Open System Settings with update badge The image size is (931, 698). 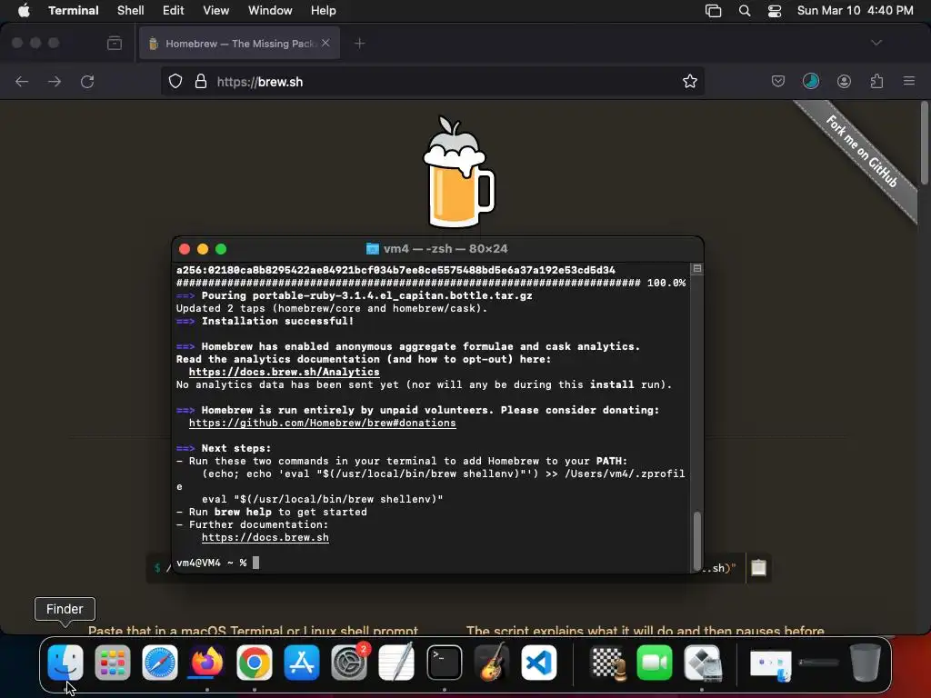pyautogui.click(x=349, y=663)
